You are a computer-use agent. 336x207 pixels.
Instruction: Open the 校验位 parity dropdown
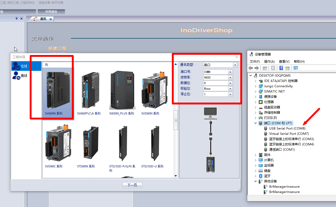230,89
